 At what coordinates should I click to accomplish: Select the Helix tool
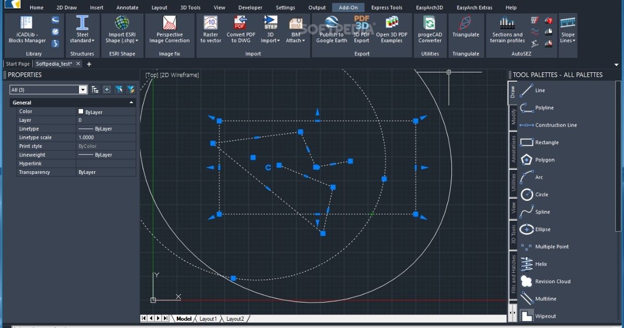tap(534, 264)
